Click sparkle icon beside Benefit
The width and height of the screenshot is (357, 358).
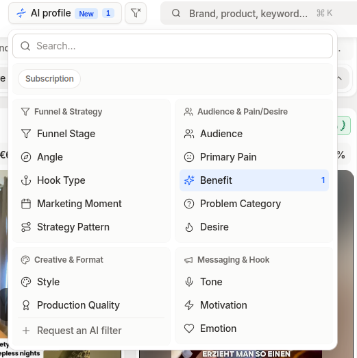189,180
